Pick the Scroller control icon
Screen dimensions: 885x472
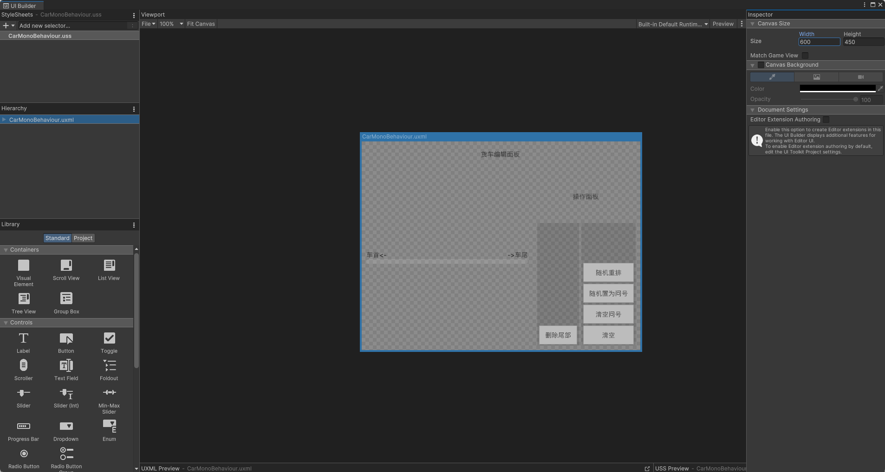24,365
